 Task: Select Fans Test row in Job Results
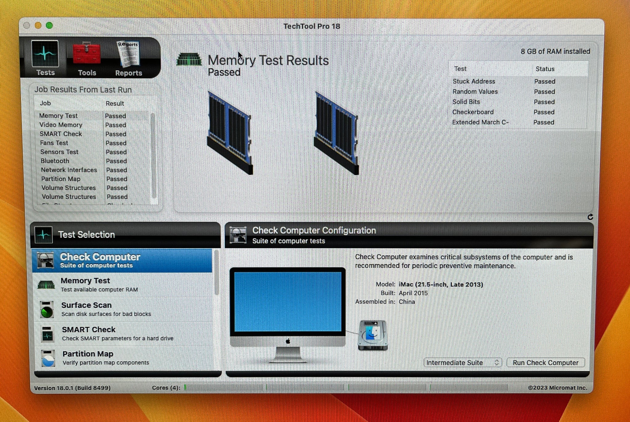pos(92,143)
